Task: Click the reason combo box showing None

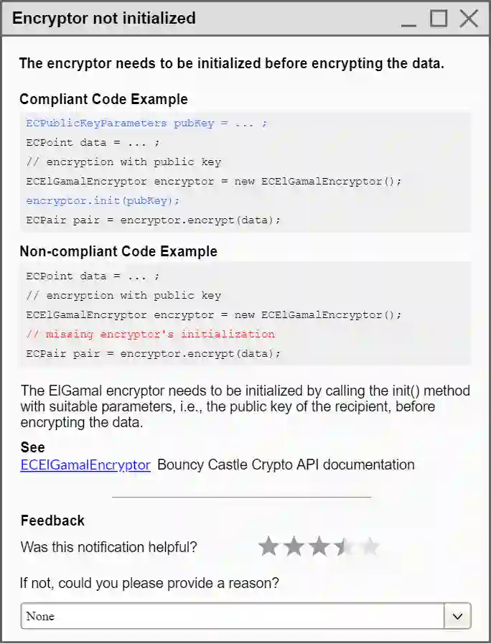Action: coord(233,616)
